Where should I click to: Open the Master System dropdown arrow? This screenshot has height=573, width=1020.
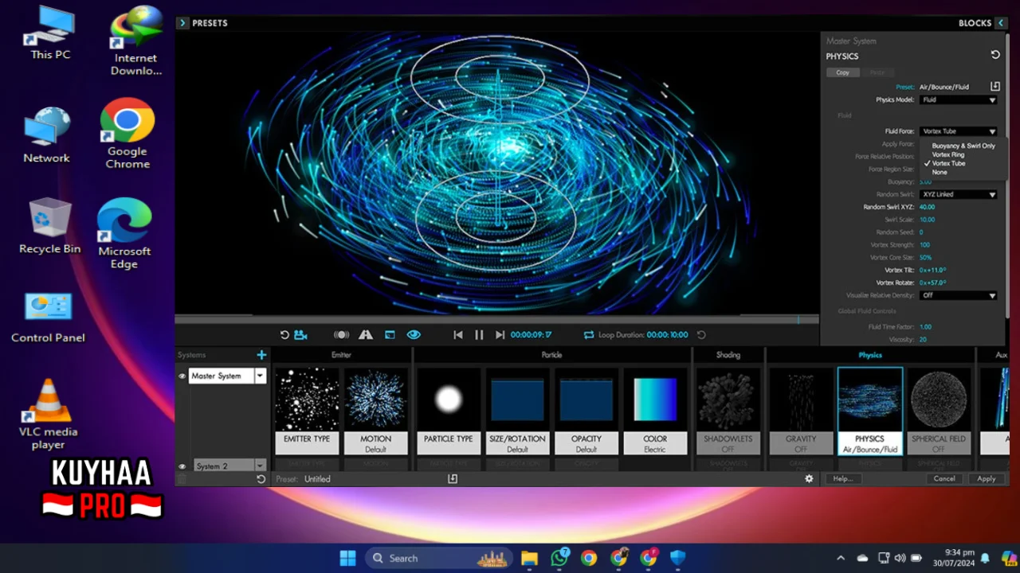coord(260,376)
